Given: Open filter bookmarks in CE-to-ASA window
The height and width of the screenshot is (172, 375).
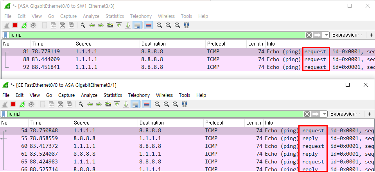Looking at the screenshot, I should pos(4,114).
